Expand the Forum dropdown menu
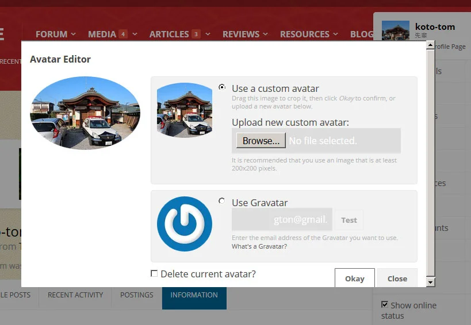The height and width of the screenshot is (325, 471). (56, 34)
